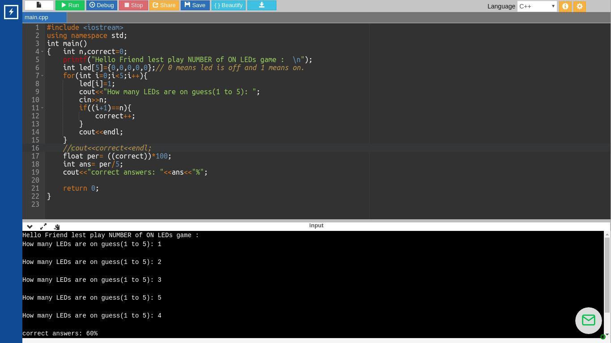Select the main.cpp tab
The image size is (611, 343).
point(36,17)
